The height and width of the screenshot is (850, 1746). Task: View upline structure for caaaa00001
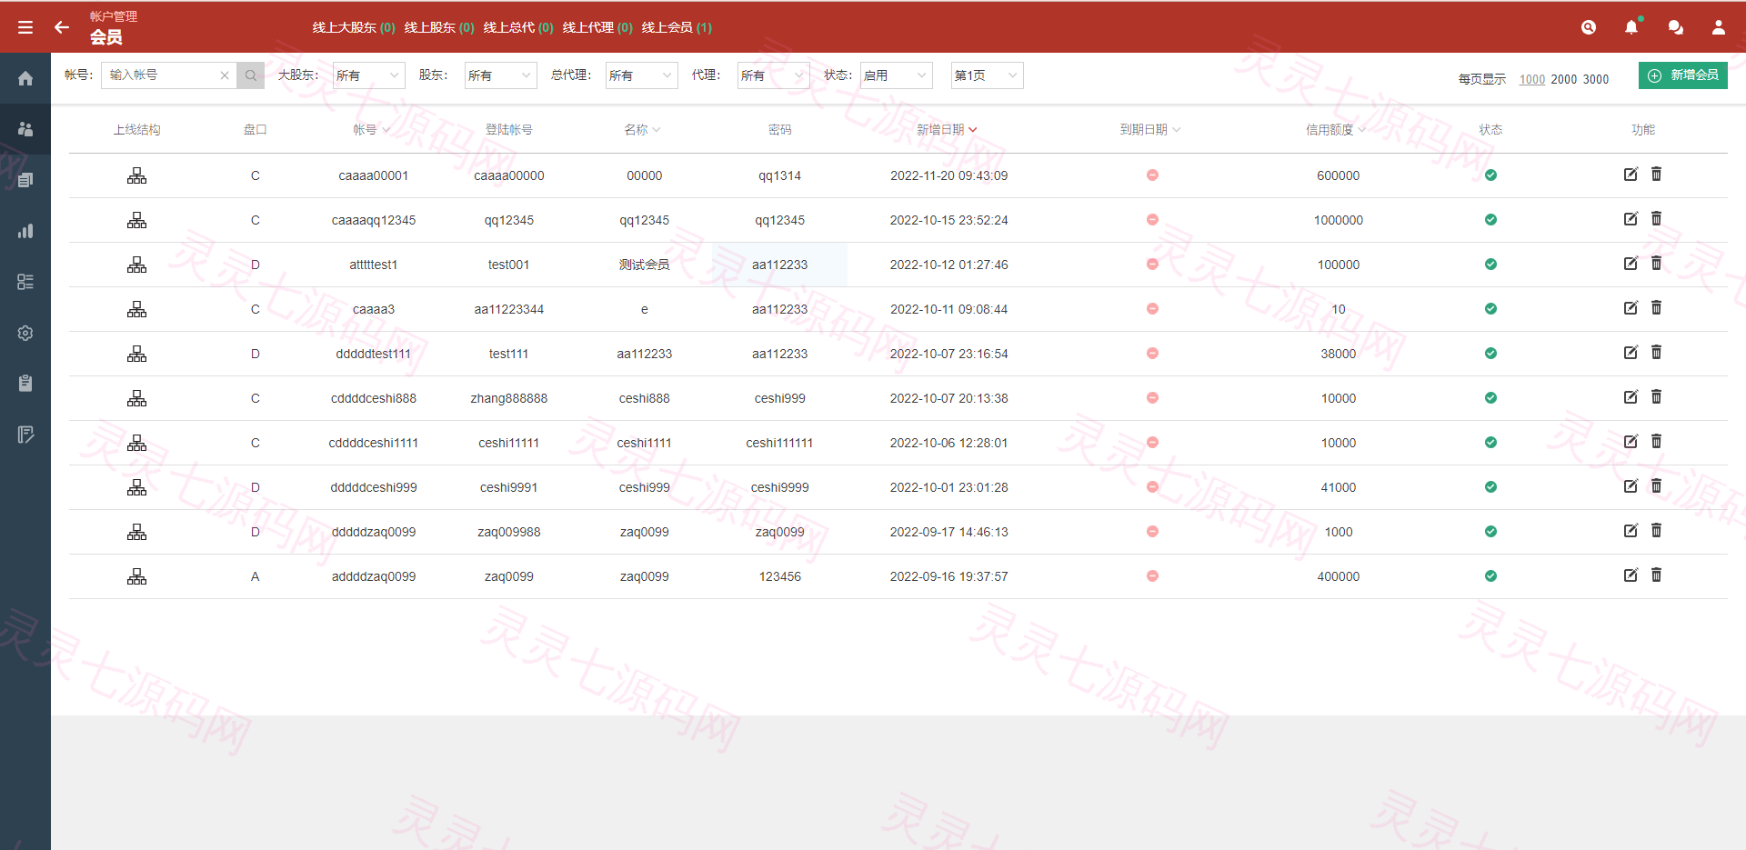136,175
